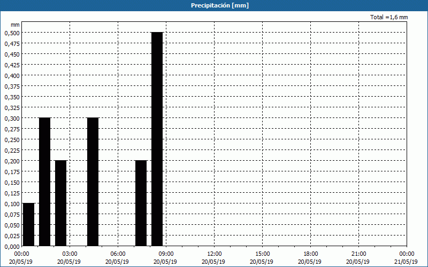This screenshot has width=428, height=267.
Task: Select the y-axis value 0,025
Action: click(x=12, y=236)
